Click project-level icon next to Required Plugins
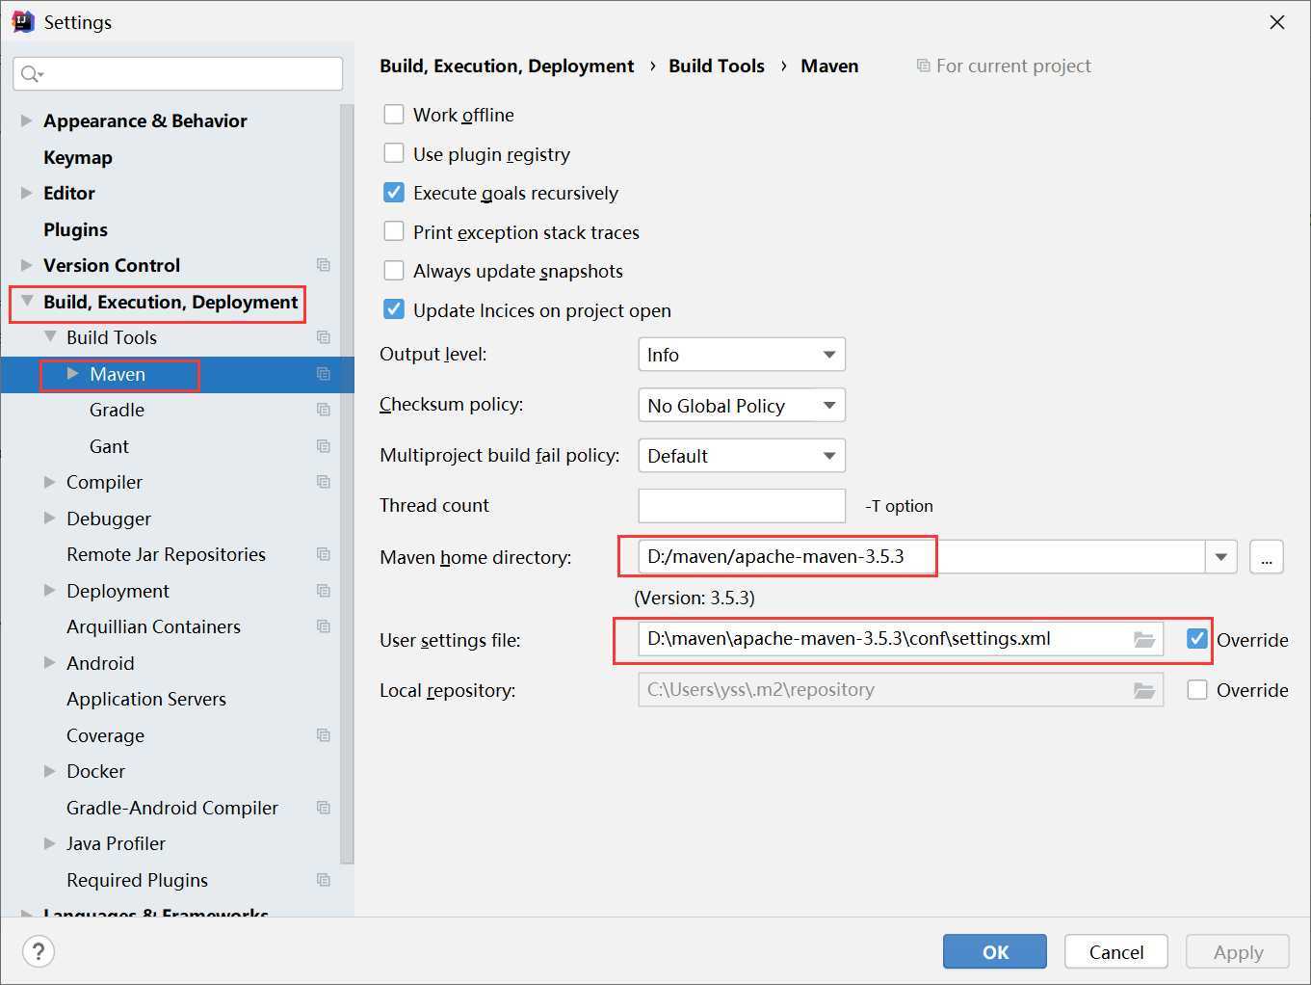 (x=324, y=880)
